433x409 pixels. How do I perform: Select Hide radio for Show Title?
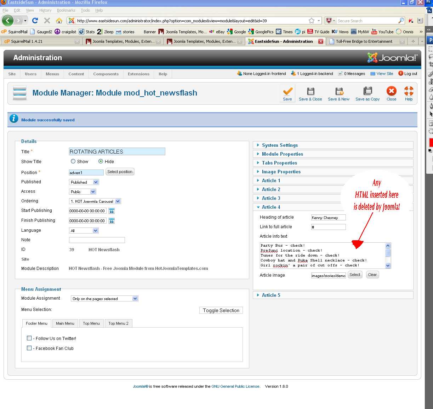pos(101,161)
